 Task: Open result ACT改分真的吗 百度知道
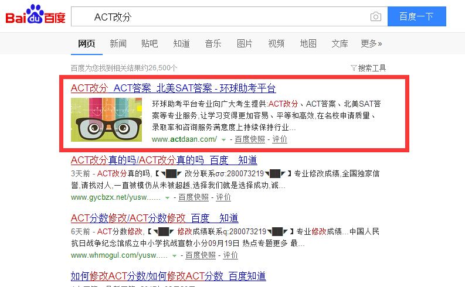click(164, 160)
